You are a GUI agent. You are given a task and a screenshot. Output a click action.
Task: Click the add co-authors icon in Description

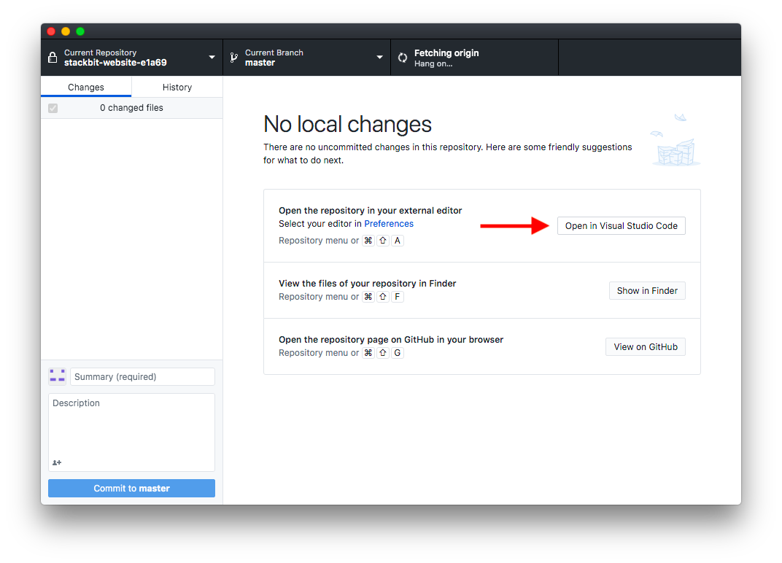pos(57,463)
